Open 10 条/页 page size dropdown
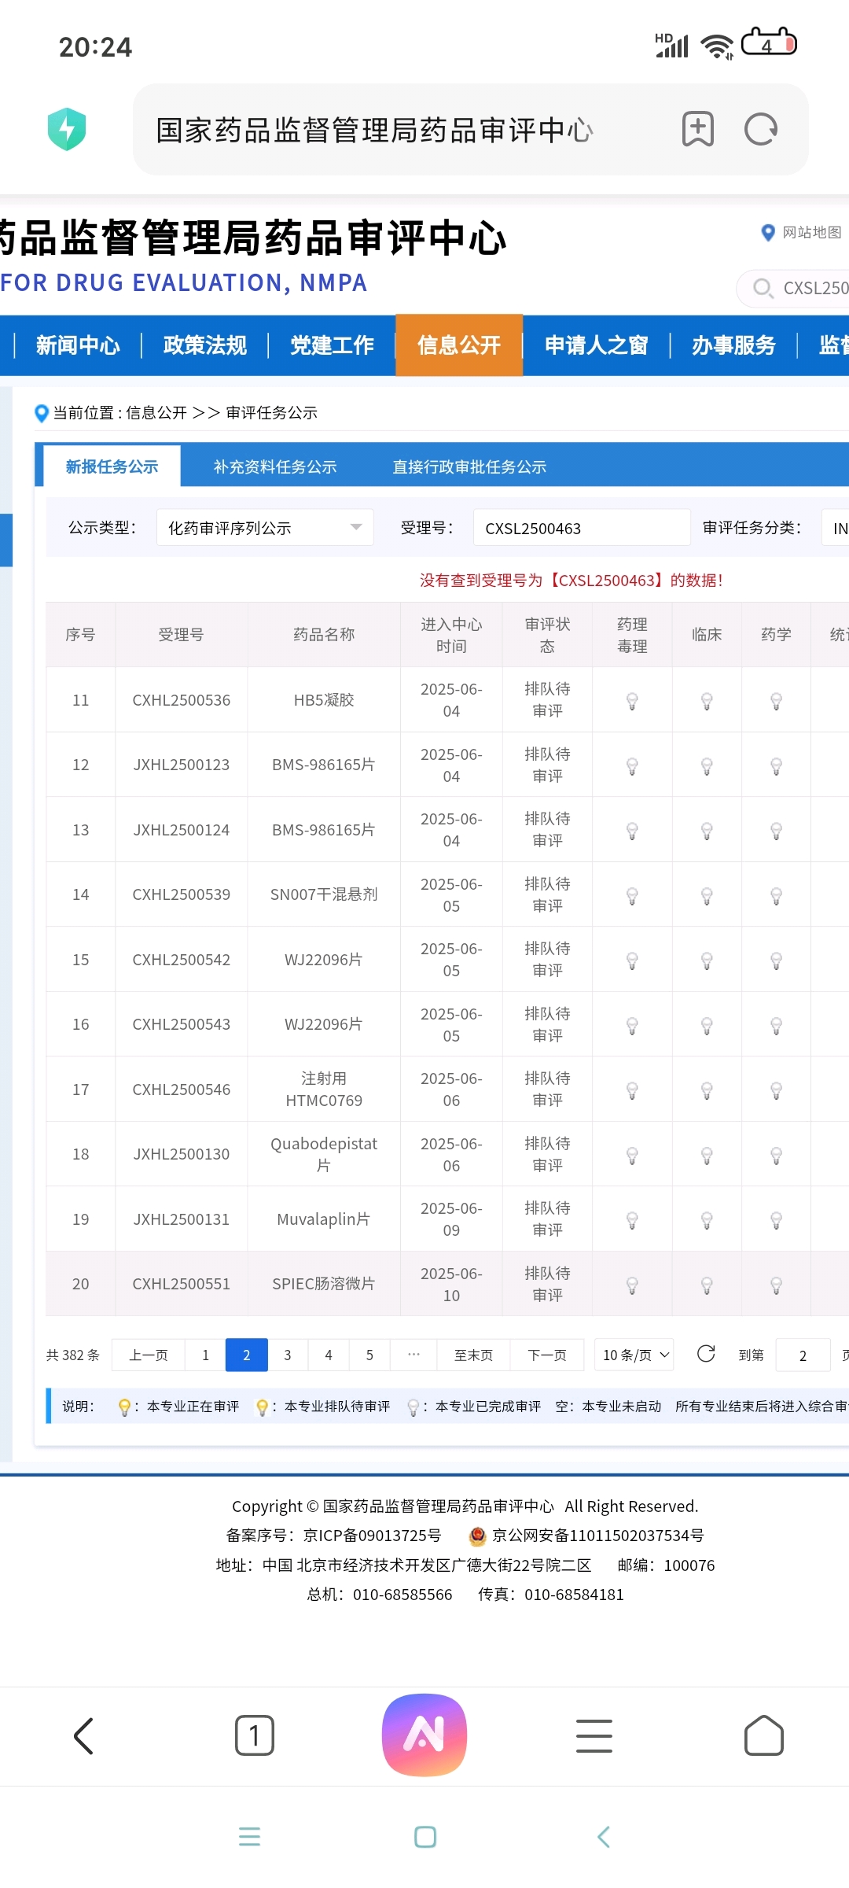The image size is (849, 1888). click(x=634, y=1355)
